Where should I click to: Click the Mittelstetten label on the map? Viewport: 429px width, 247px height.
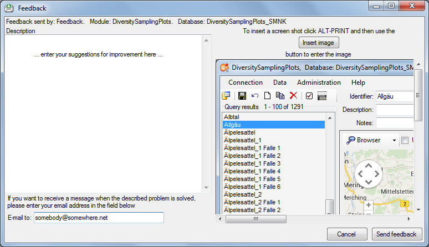pyautogui.click(x=397, y=192)
